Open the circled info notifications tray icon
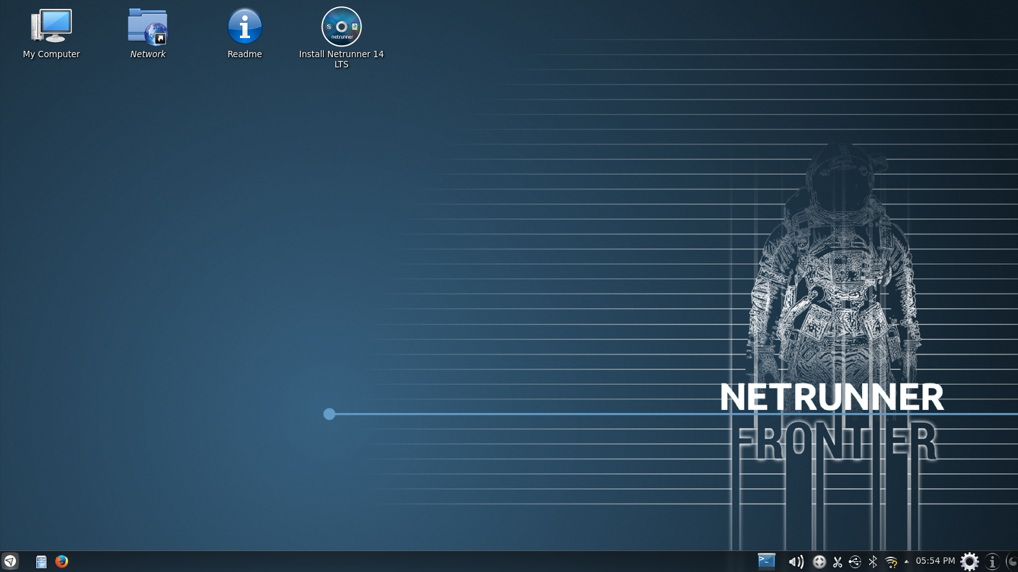 tap(991, 561)
